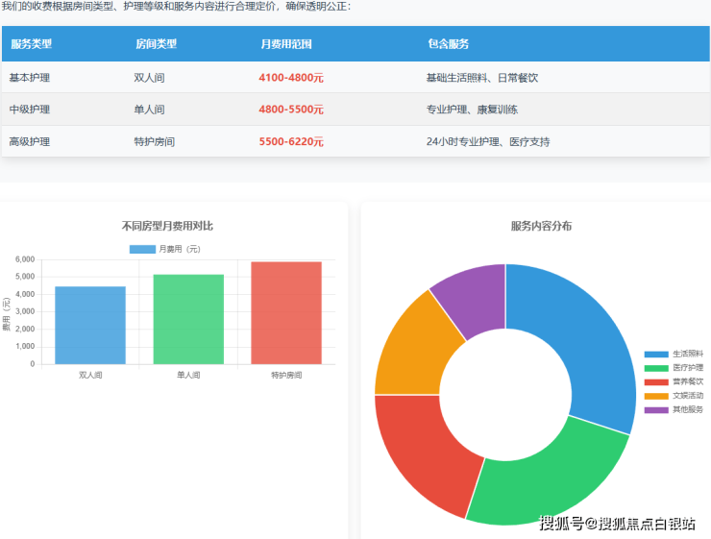Click the 月费用范围 column header

point(285,44)
